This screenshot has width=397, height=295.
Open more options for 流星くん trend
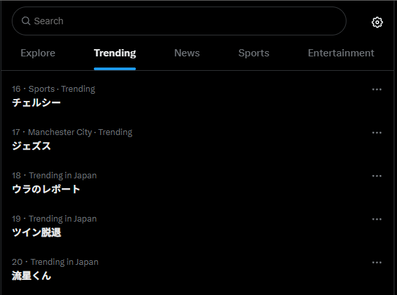pyautogui.click(x=377, y=262)
